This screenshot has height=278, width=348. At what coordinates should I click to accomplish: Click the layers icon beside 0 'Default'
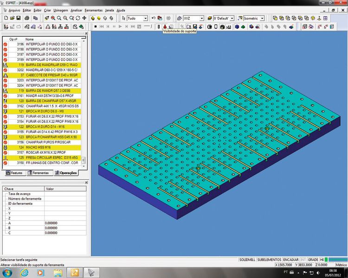[x=210, y=18]
